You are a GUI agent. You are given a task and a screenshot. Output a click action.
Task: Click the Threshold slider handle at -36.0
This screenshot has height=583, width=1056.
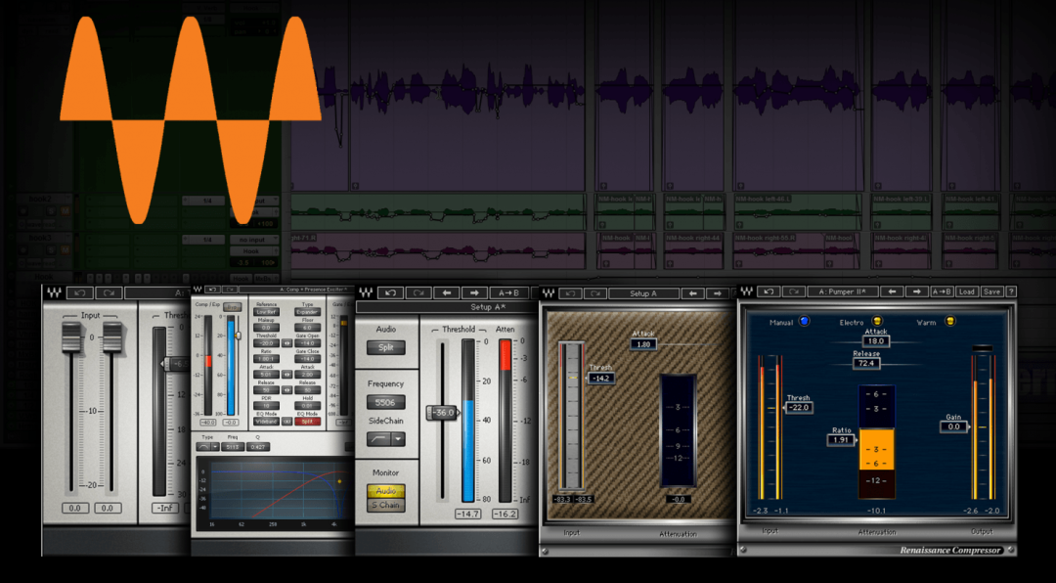point(442,413)
